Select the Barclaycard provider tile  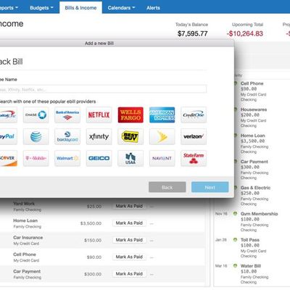coord(67,137)
